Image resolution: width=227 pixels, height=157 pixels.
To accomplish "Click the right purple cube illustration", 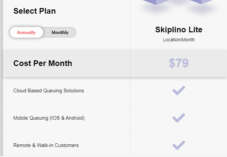I will point(202,2).
